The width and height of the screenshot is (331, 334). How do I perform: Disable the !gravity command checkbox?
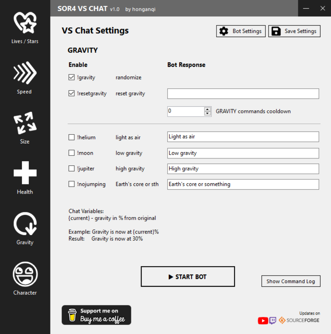pyautogui.click(x=72, y=77)
